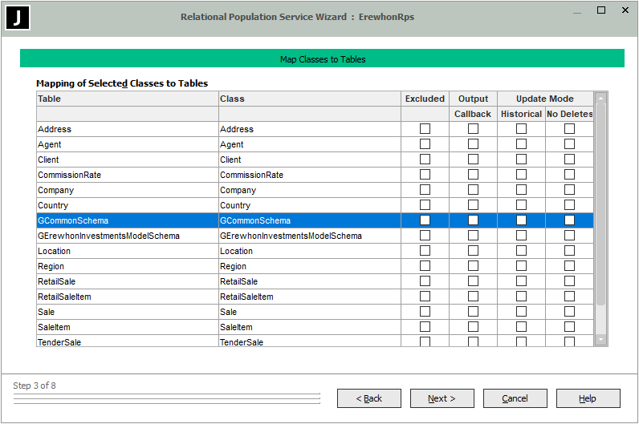This screenshot has height=424, width=639.
Task: Open Help for this wizard step
Action: coord(588,398)
